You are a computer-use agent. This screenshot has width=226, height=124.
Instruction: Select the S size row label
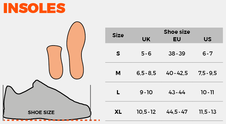coord(118,53)
